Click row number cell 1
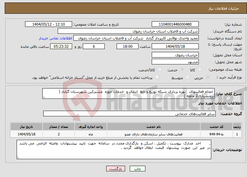 (x=237, y=134)
